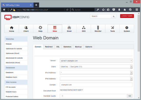Click the padlock warning icon

pyautogui.click(x=14, y=10)
